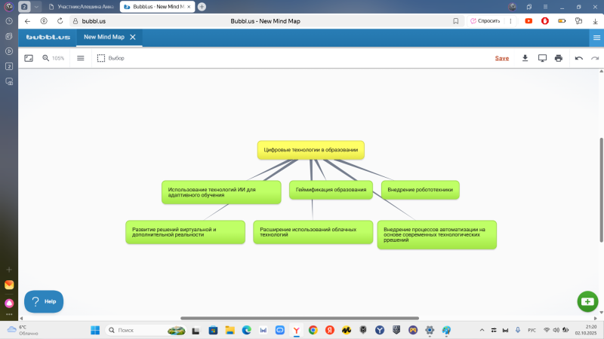Viewport: 604px width, 339px height.
Task: Open the new browser tab button
Action: pyautogui.click(x=202, y=6)
